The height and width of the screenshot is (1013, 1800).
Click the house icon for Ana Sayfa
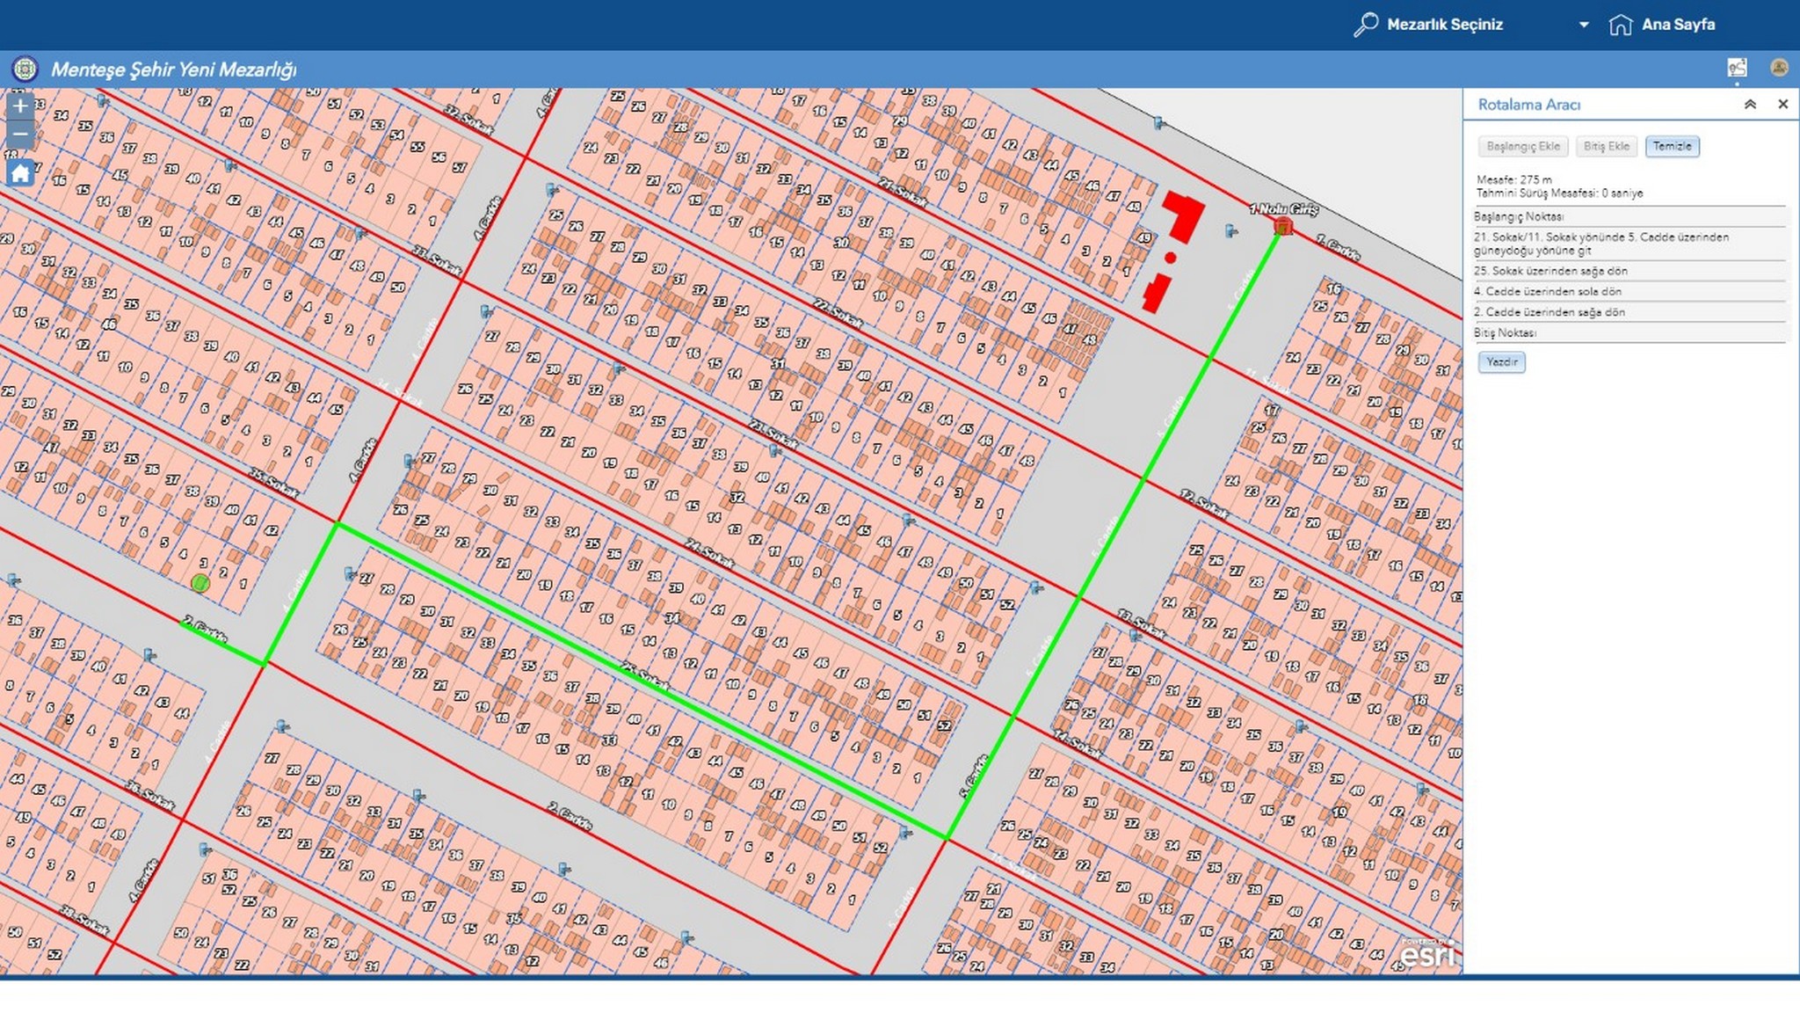1621,25
